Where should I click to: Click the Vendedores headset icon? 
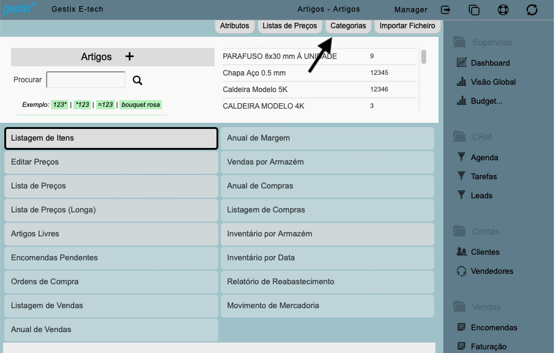coord(462,271)
